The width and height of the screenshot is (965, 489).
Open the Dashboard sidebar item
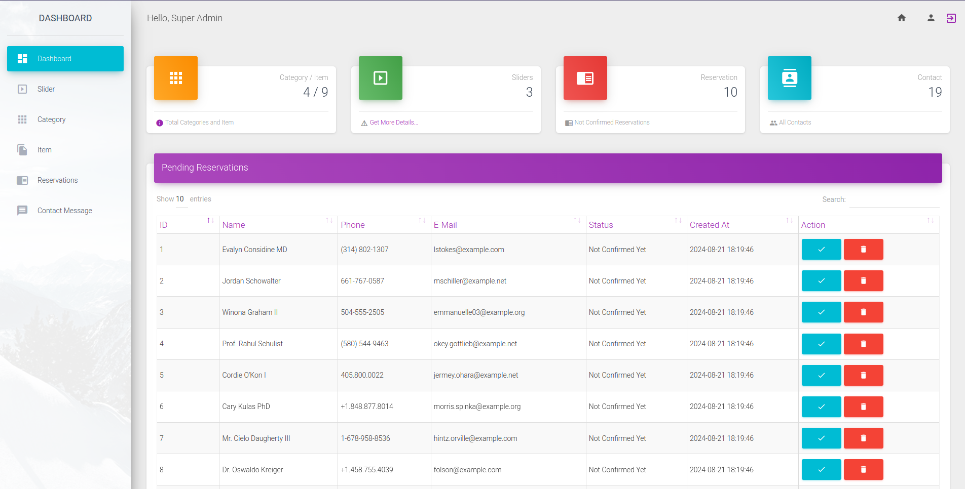(65, 59)
